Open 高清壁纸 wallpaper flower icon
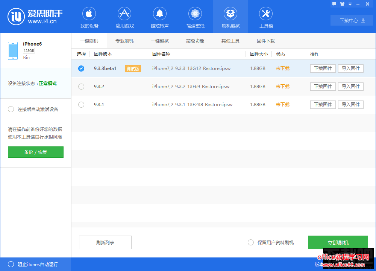Screen dimensions: 376x271 195,14
